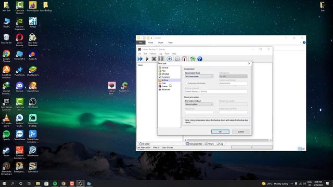The width and height of the screenshot is (333, 187).
Task: Open the Compression type dropdown
Action: click(x=199, y=76)
